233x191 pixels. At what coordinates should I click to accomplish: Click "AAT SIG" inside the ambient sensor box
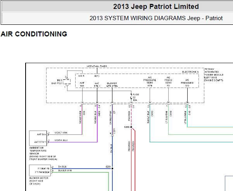[x=41, y=134]
